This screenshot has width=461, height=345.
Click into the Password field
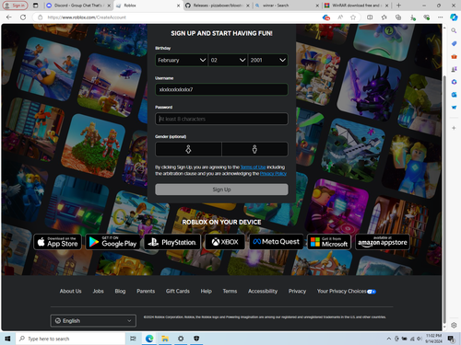[221, 119]
